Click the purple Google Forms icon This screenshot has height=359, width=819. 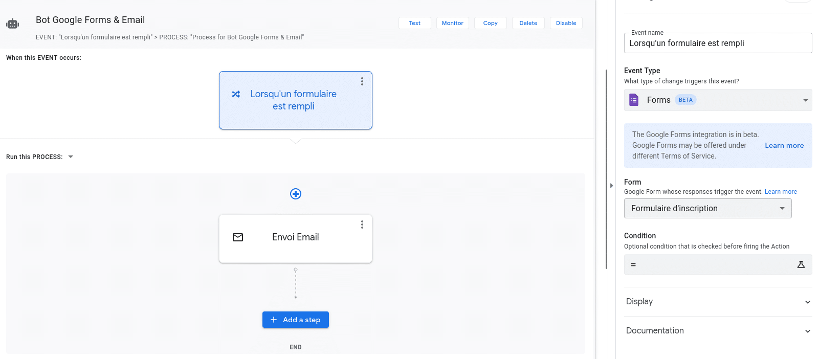(x=634, y=100)
